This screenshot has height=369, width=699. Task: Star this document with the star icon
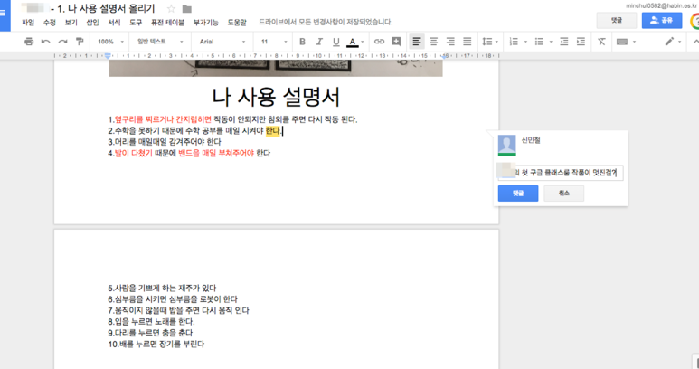pos(171,9)
